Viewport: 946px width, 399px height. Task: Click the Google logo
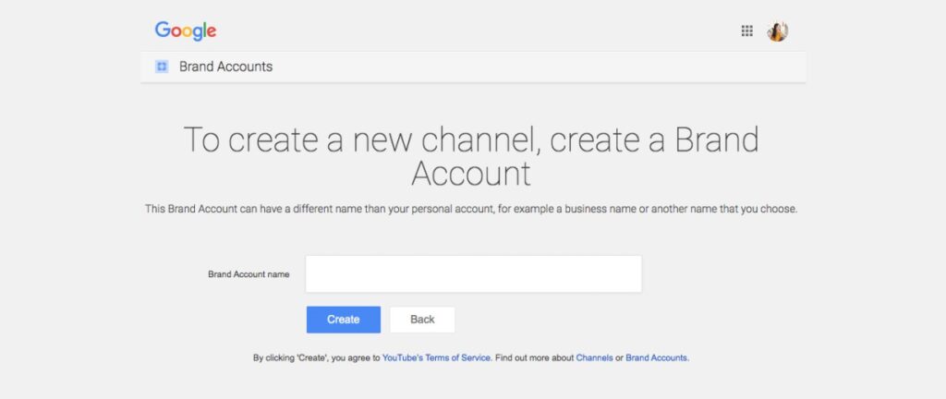coord(185,31)
